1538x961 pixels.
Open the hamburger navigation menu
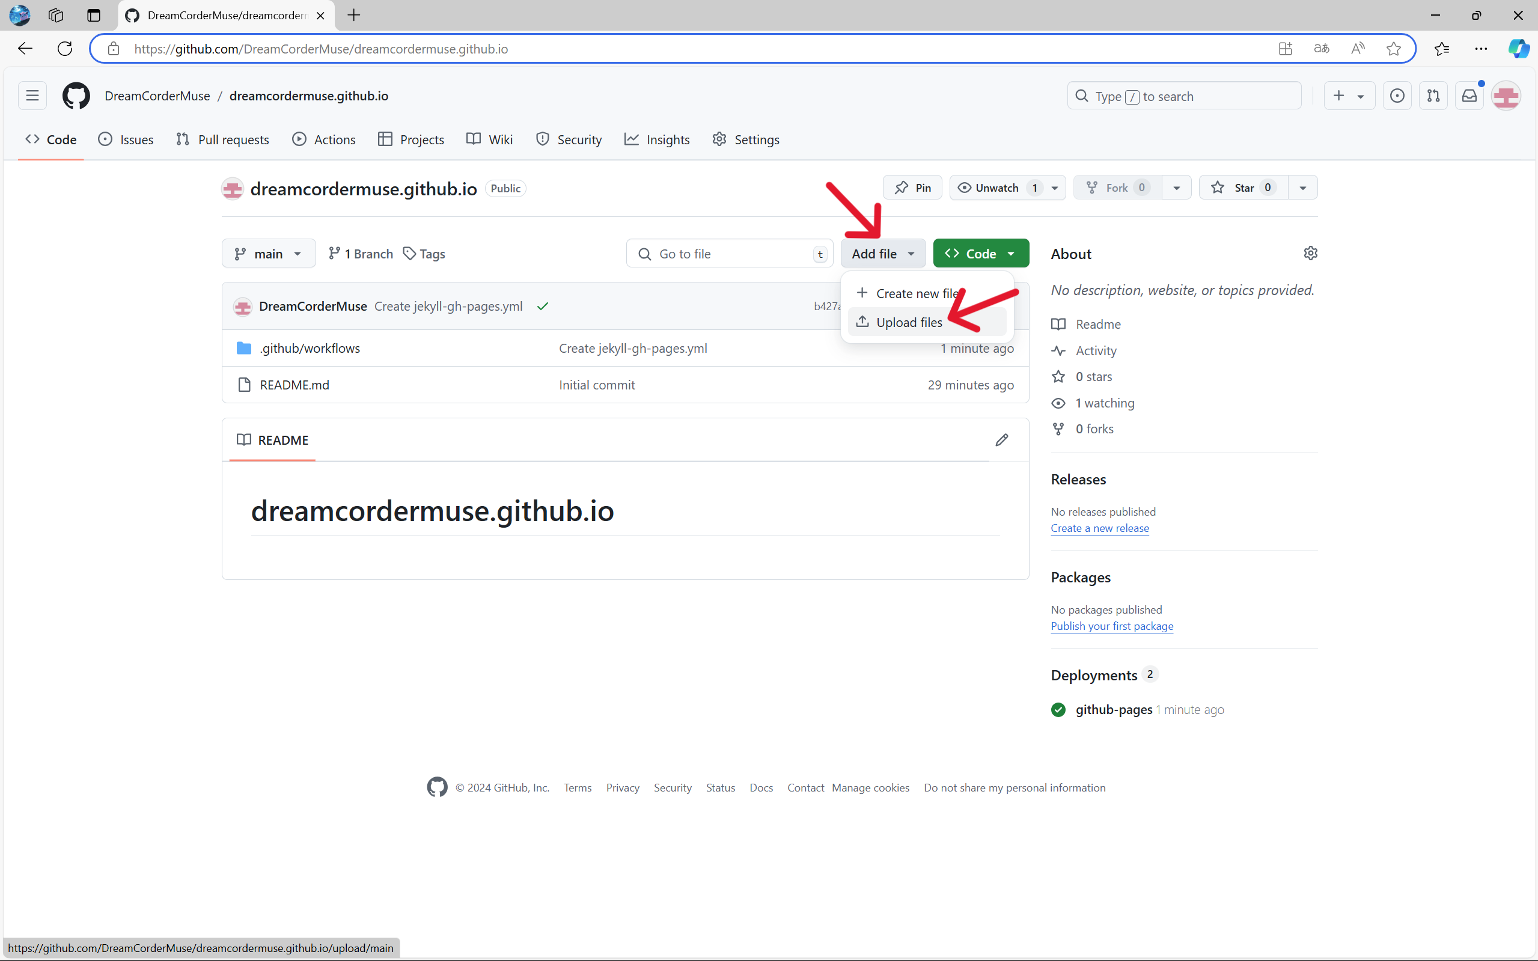(x=32, y=96)
